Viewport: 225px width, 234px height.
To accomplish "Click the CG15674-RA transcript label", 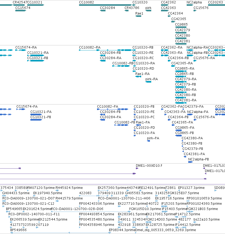I will click(x=26, y=47).
